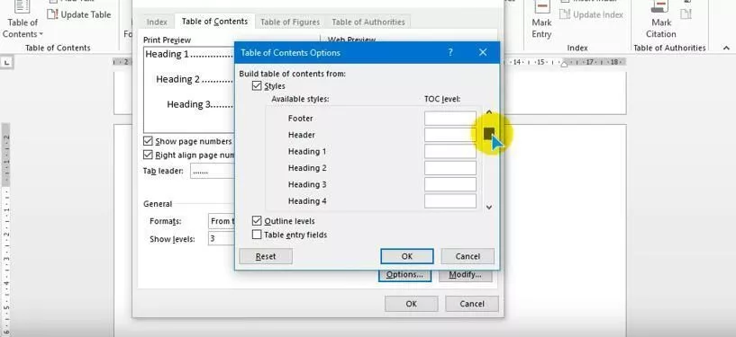
Task: Select the Table of Contents tab
Action: pyautogui.click(x=214, y=22)
